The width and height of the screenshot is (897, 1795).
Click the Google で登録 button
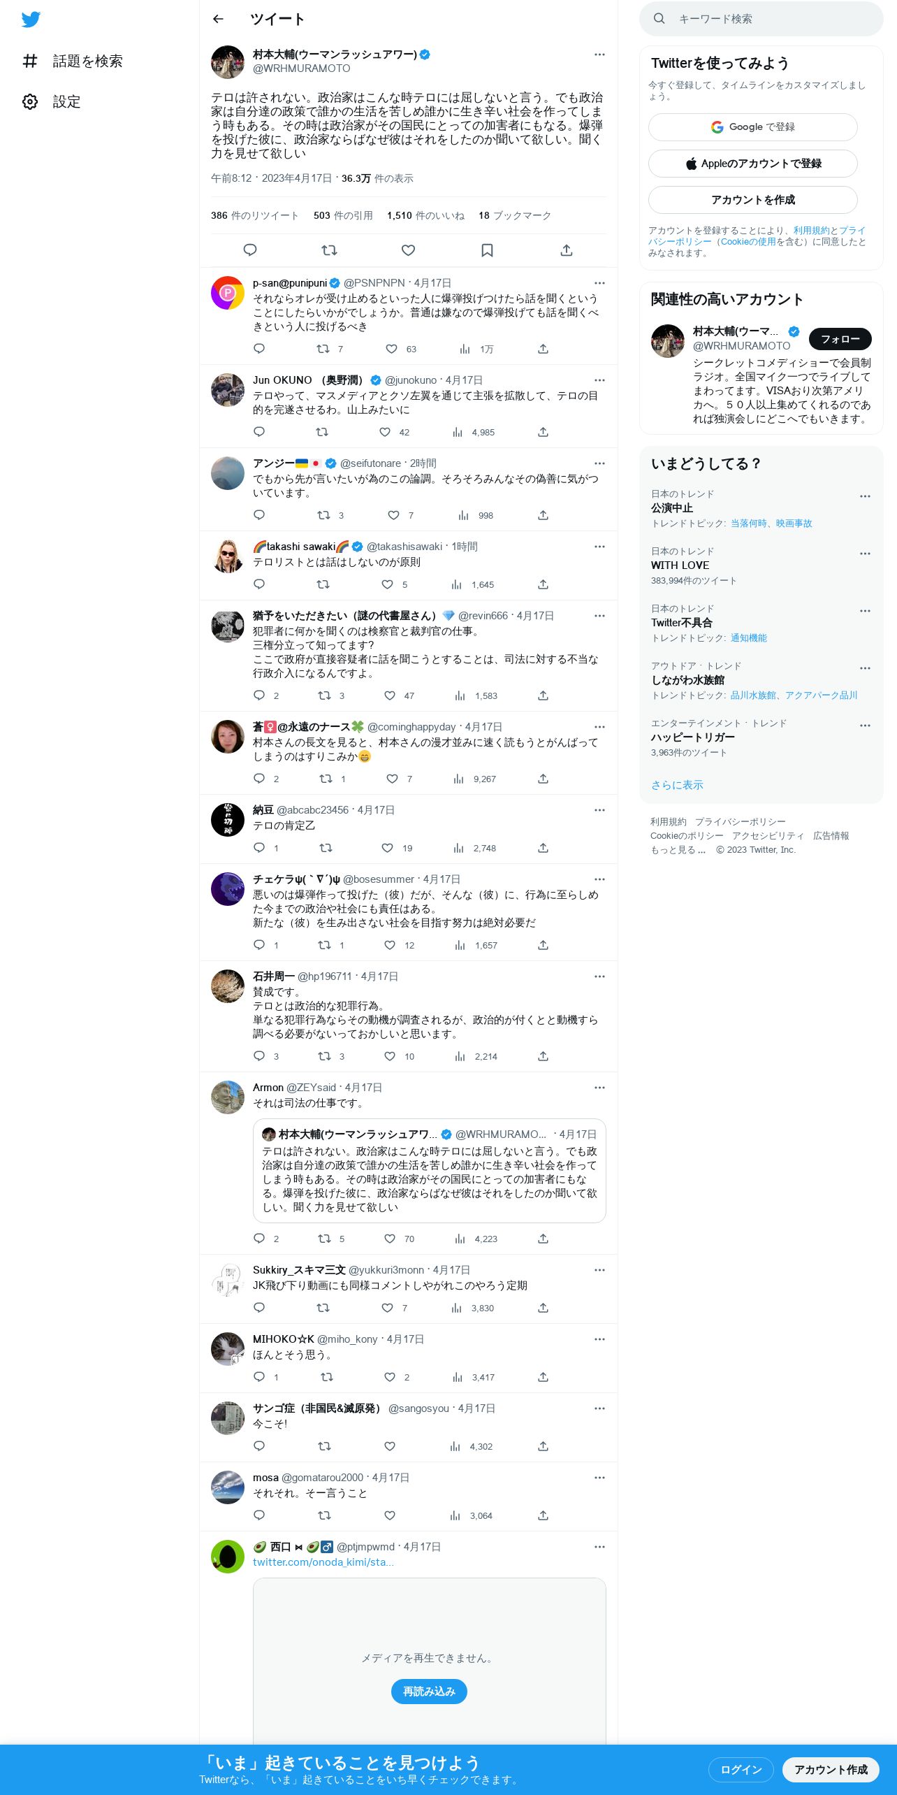[x=752, y=127]
